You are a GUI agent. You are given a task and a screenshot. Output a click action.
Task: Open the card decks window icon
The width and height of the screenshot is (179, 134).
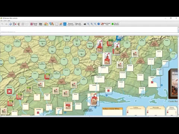point(51,24)
